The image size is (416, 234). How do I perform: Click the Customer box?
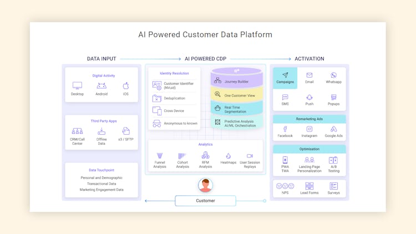pos(205,201)
